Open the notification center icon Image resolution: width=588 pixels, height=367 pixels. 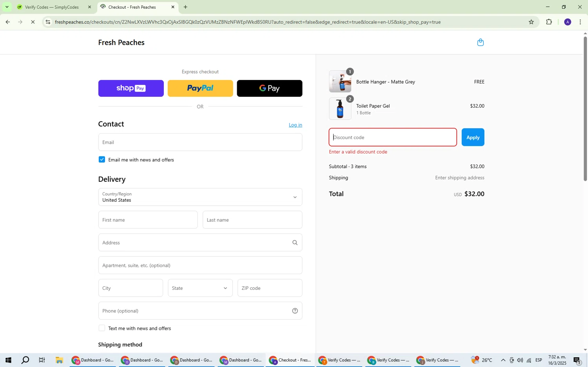click(577, 360)
